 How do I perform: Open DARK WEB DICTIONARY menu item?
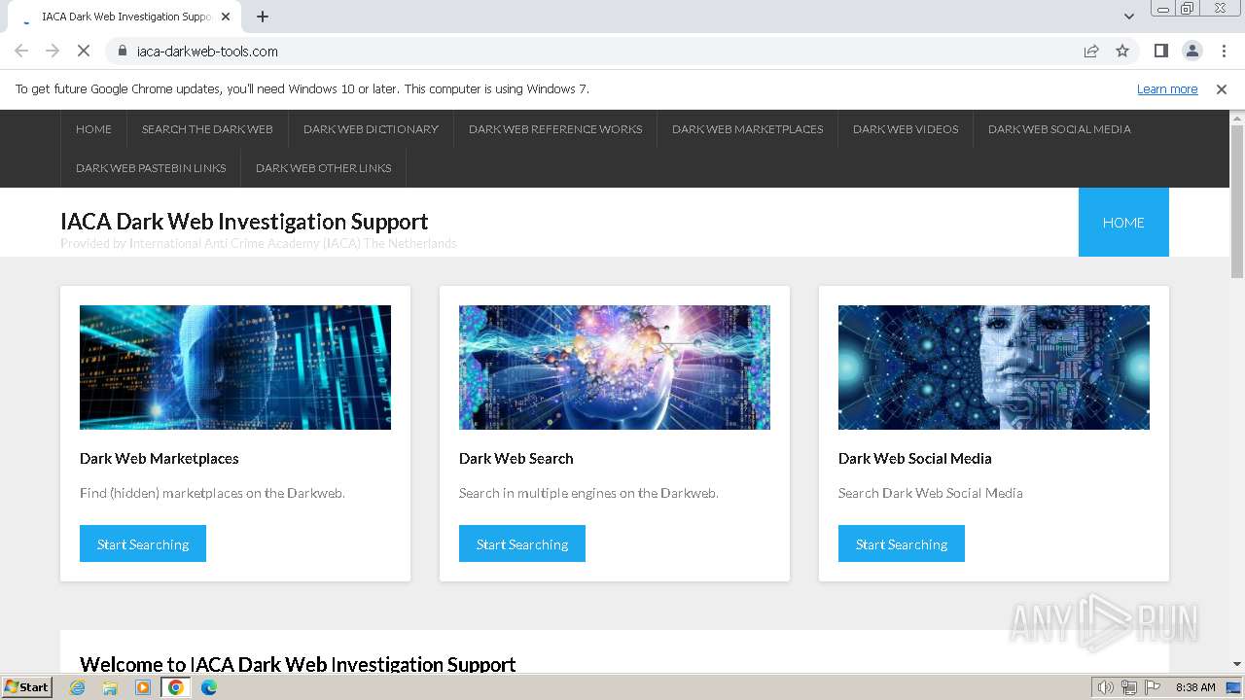pyautogui.click(x=371, y=129)
